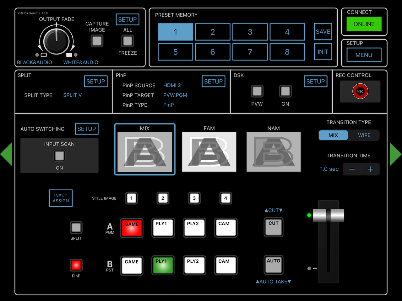Increase transition time with plus button
Viewport: 402px width, 301px height.
pyautogui.click(x=370, y=169)
